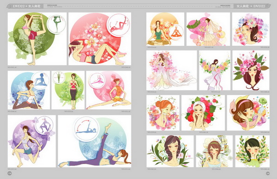Click purple kneeling silhouette icon

[44, 125]
